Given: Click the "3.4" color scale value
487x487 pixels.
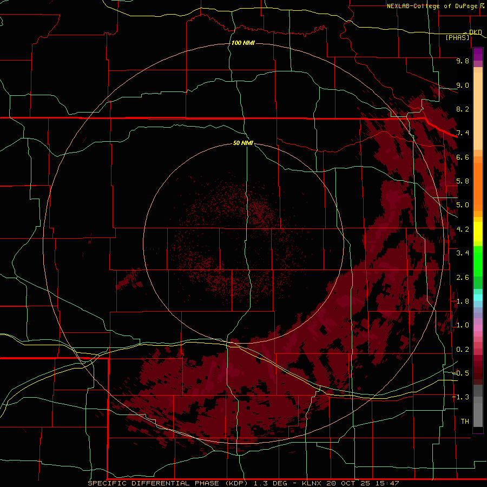Looking at the screenshot, I should [x=463, y=253].
